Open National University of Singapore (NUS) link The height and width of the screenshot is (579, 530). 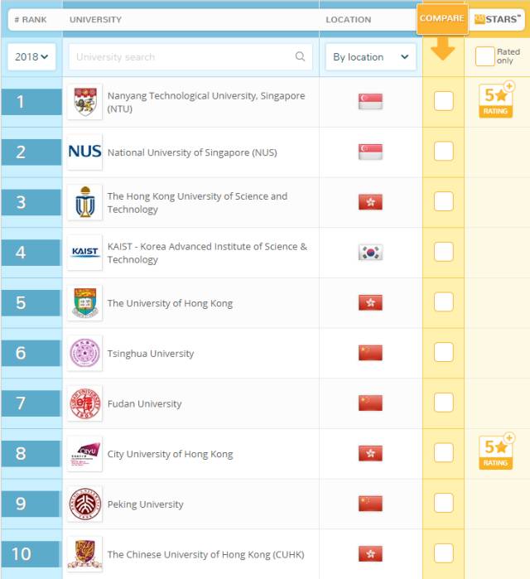coord(192,152)
